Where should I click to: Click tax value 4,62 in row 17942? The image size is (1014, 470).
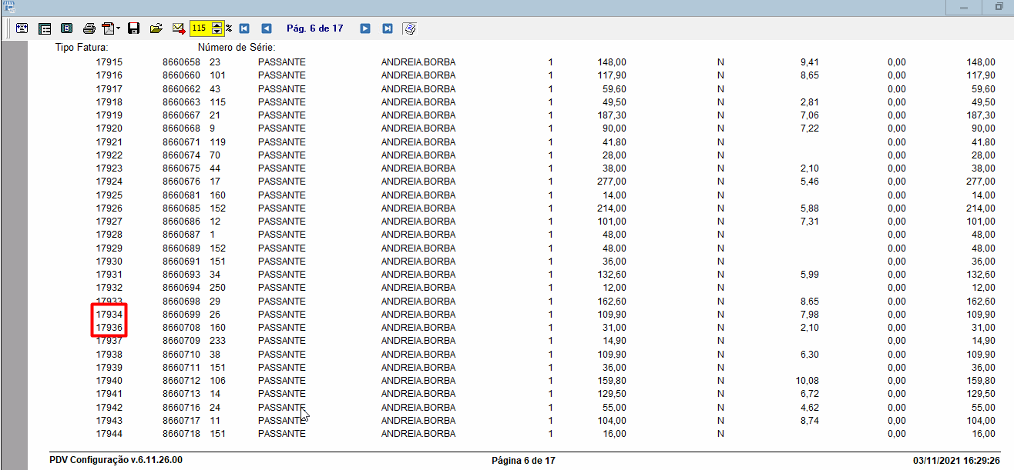pyautogui.click(x=809, y=408)
